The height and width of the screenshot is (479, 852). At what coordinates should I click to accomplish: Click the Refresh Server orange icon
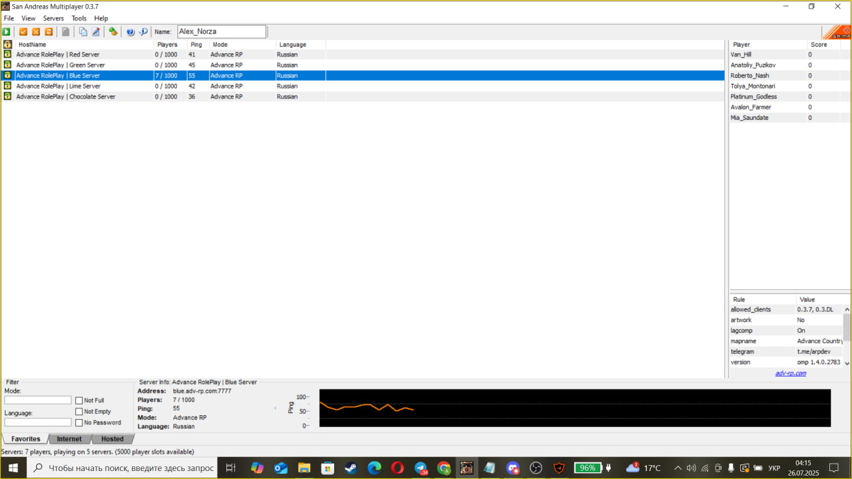(x=49, y=31)
